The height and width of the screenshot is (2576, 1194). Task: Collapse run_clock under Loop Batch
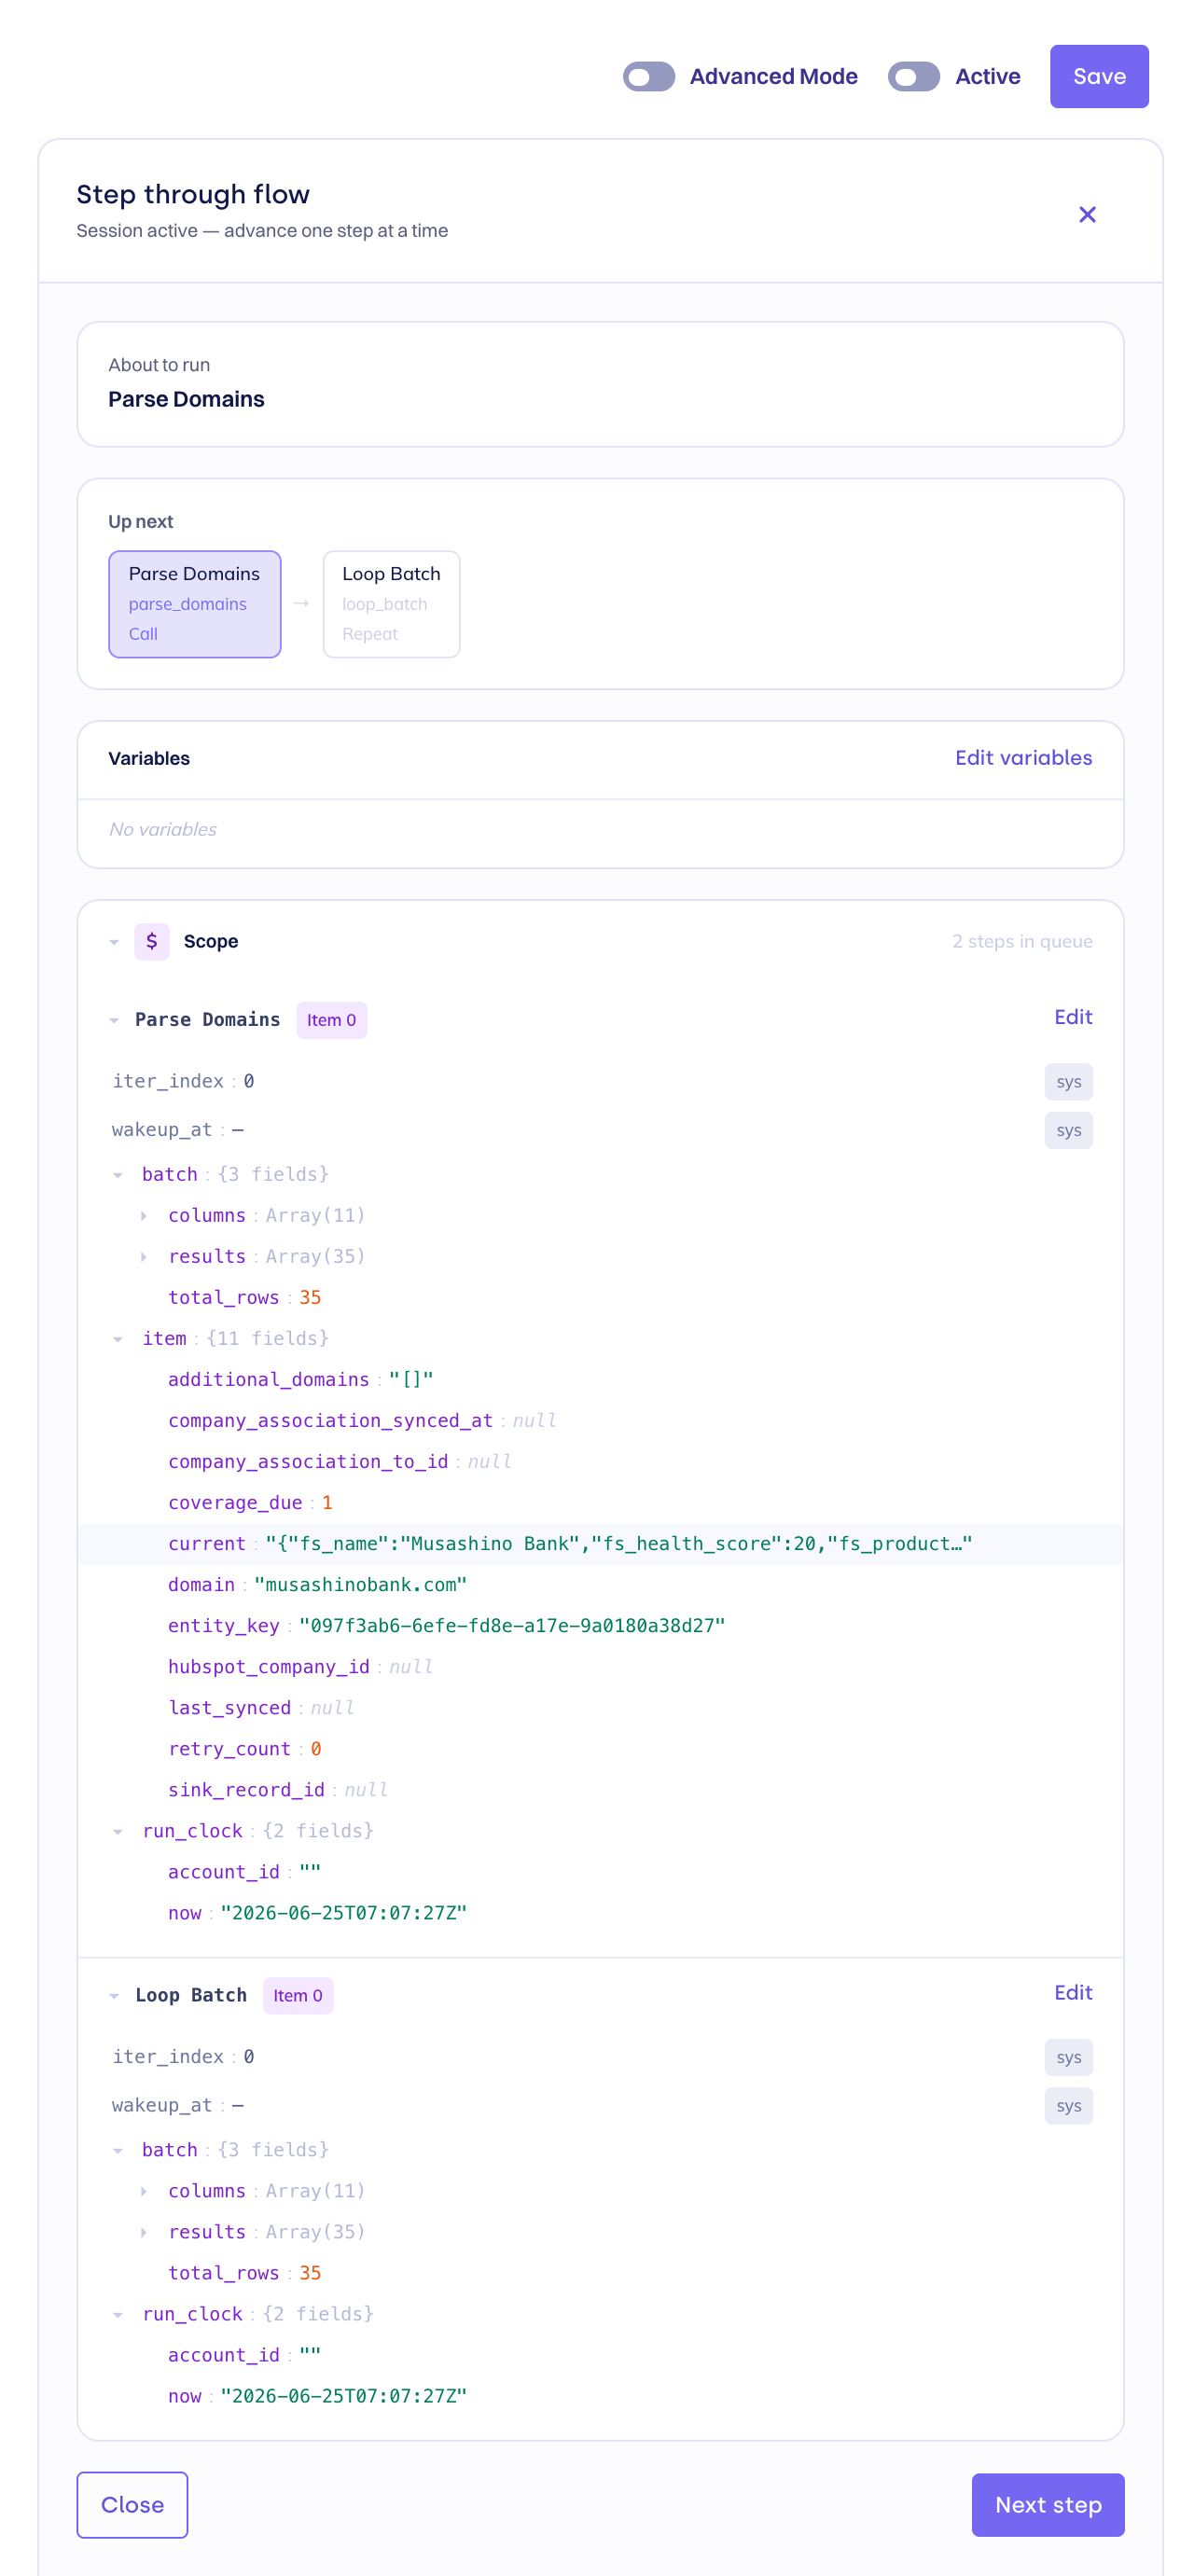coord(118,2315)
